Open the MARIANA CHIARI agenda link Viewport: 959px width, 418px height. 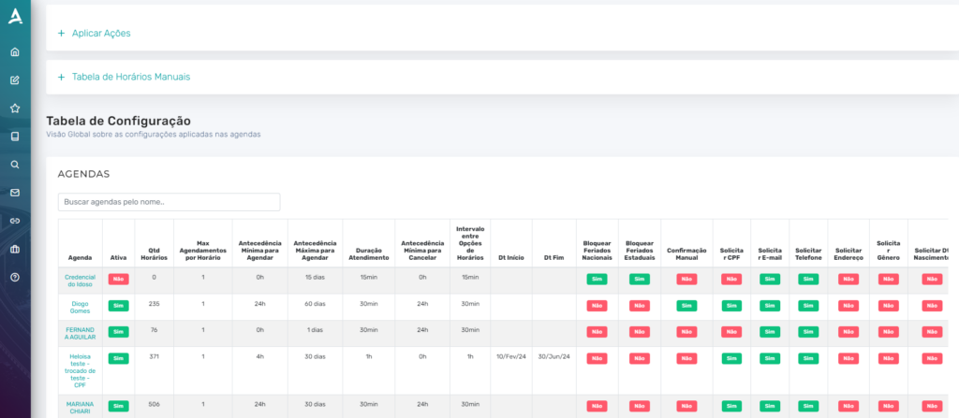tap(81, 408)
